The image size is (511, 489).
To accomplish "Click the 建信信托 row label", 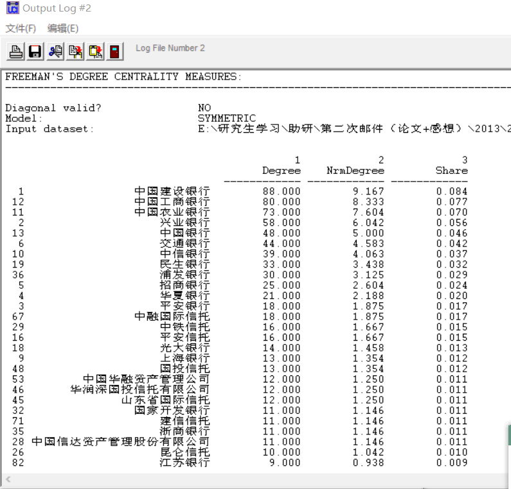I will (184, 421).
